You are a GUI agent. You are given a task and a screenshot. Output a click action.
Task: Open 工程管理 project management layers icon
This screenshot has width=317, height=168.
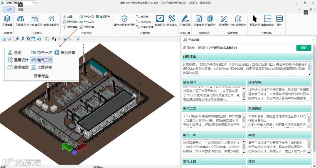coord(7,21)
